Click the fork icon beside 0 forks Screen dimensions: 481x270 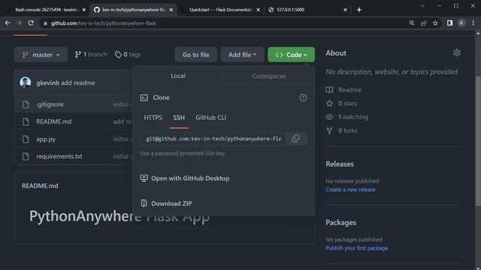tap(329, 130)
